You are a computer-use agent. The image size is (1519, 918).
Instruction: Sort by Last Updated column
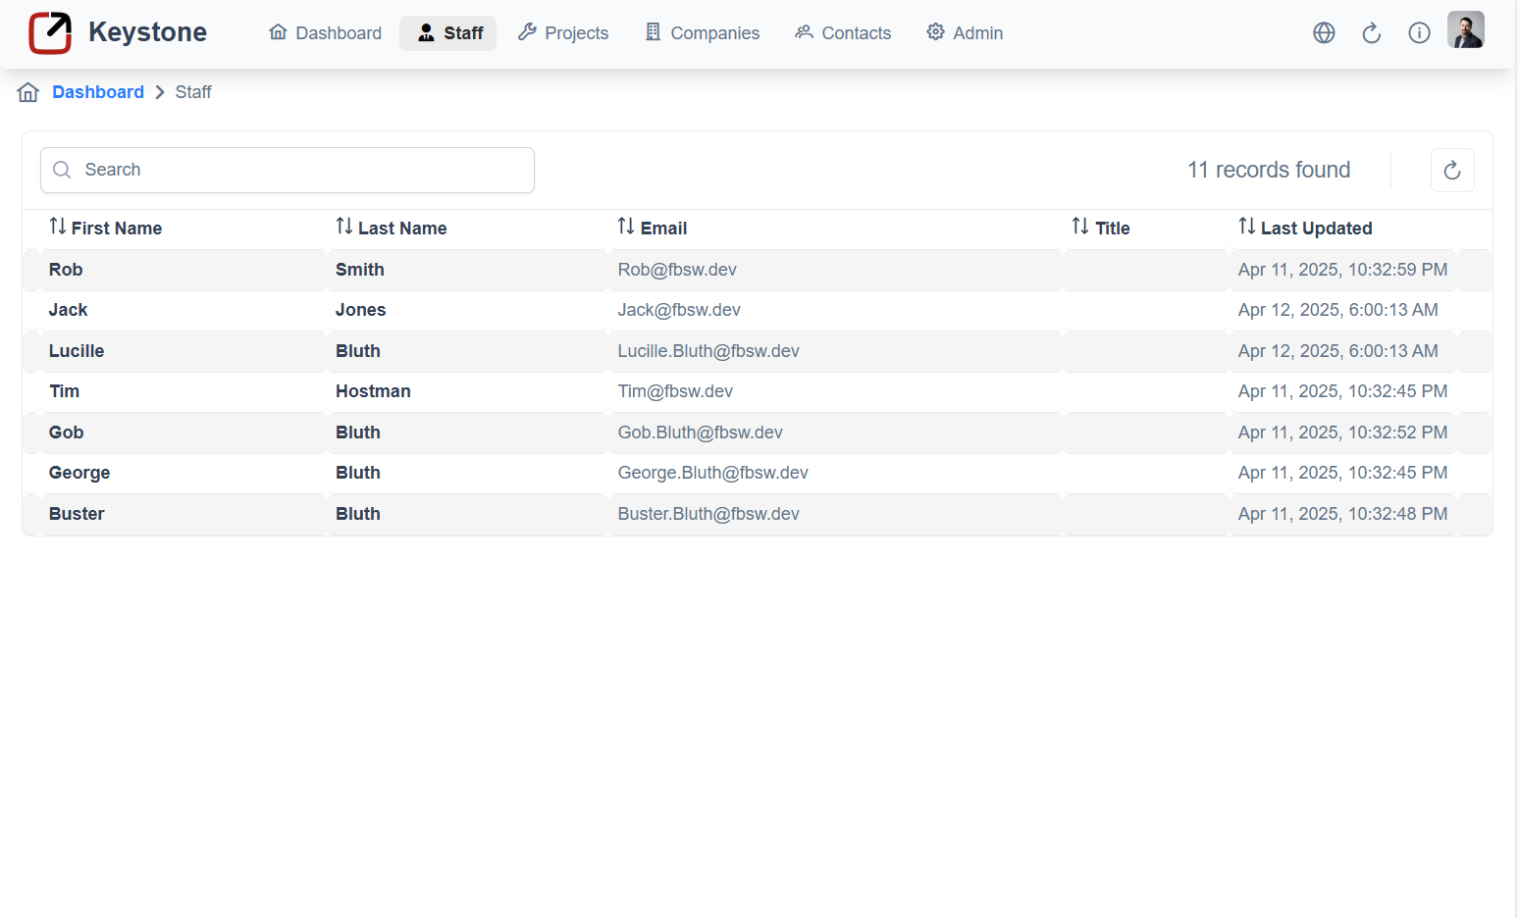(x=1305, y=228)
